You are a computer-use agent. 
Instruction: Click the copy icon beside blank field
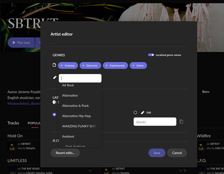coord(181,122)
